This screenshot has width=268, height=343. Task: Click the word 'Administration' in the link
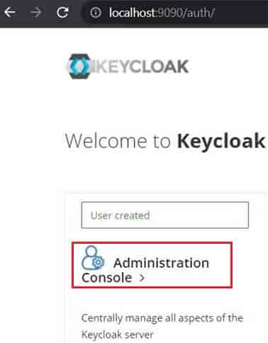(162, 263)
